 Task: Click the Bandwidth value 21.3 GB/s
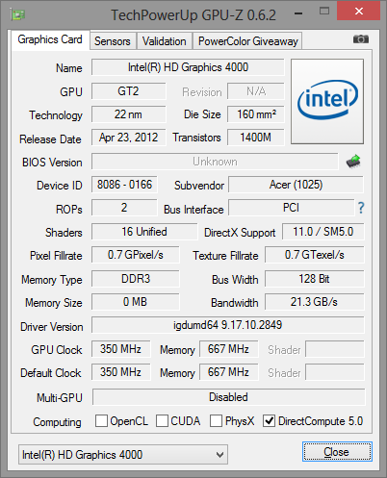315,302
